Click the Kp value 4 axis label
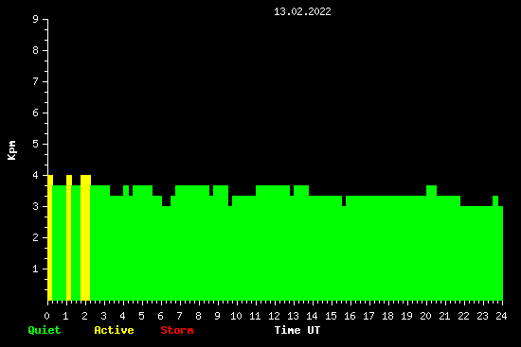Screen dimensions: 521x347 [36, 175]
